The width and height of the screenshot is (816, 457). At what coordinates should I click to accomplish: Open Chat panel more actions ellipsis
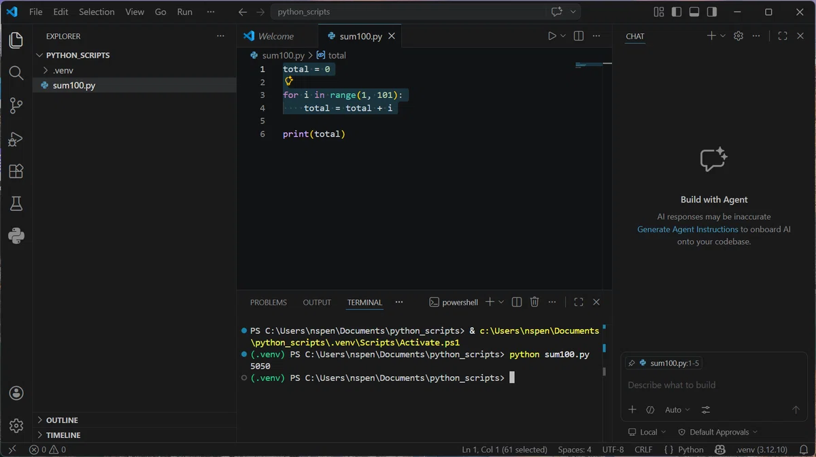(x=756, y=36)
